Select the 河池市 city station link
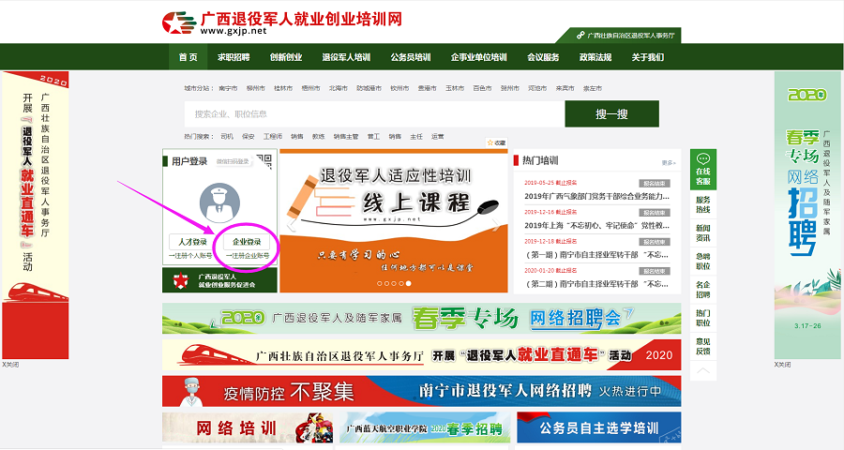Screen dimensions: 844x450 coord(537,88)
